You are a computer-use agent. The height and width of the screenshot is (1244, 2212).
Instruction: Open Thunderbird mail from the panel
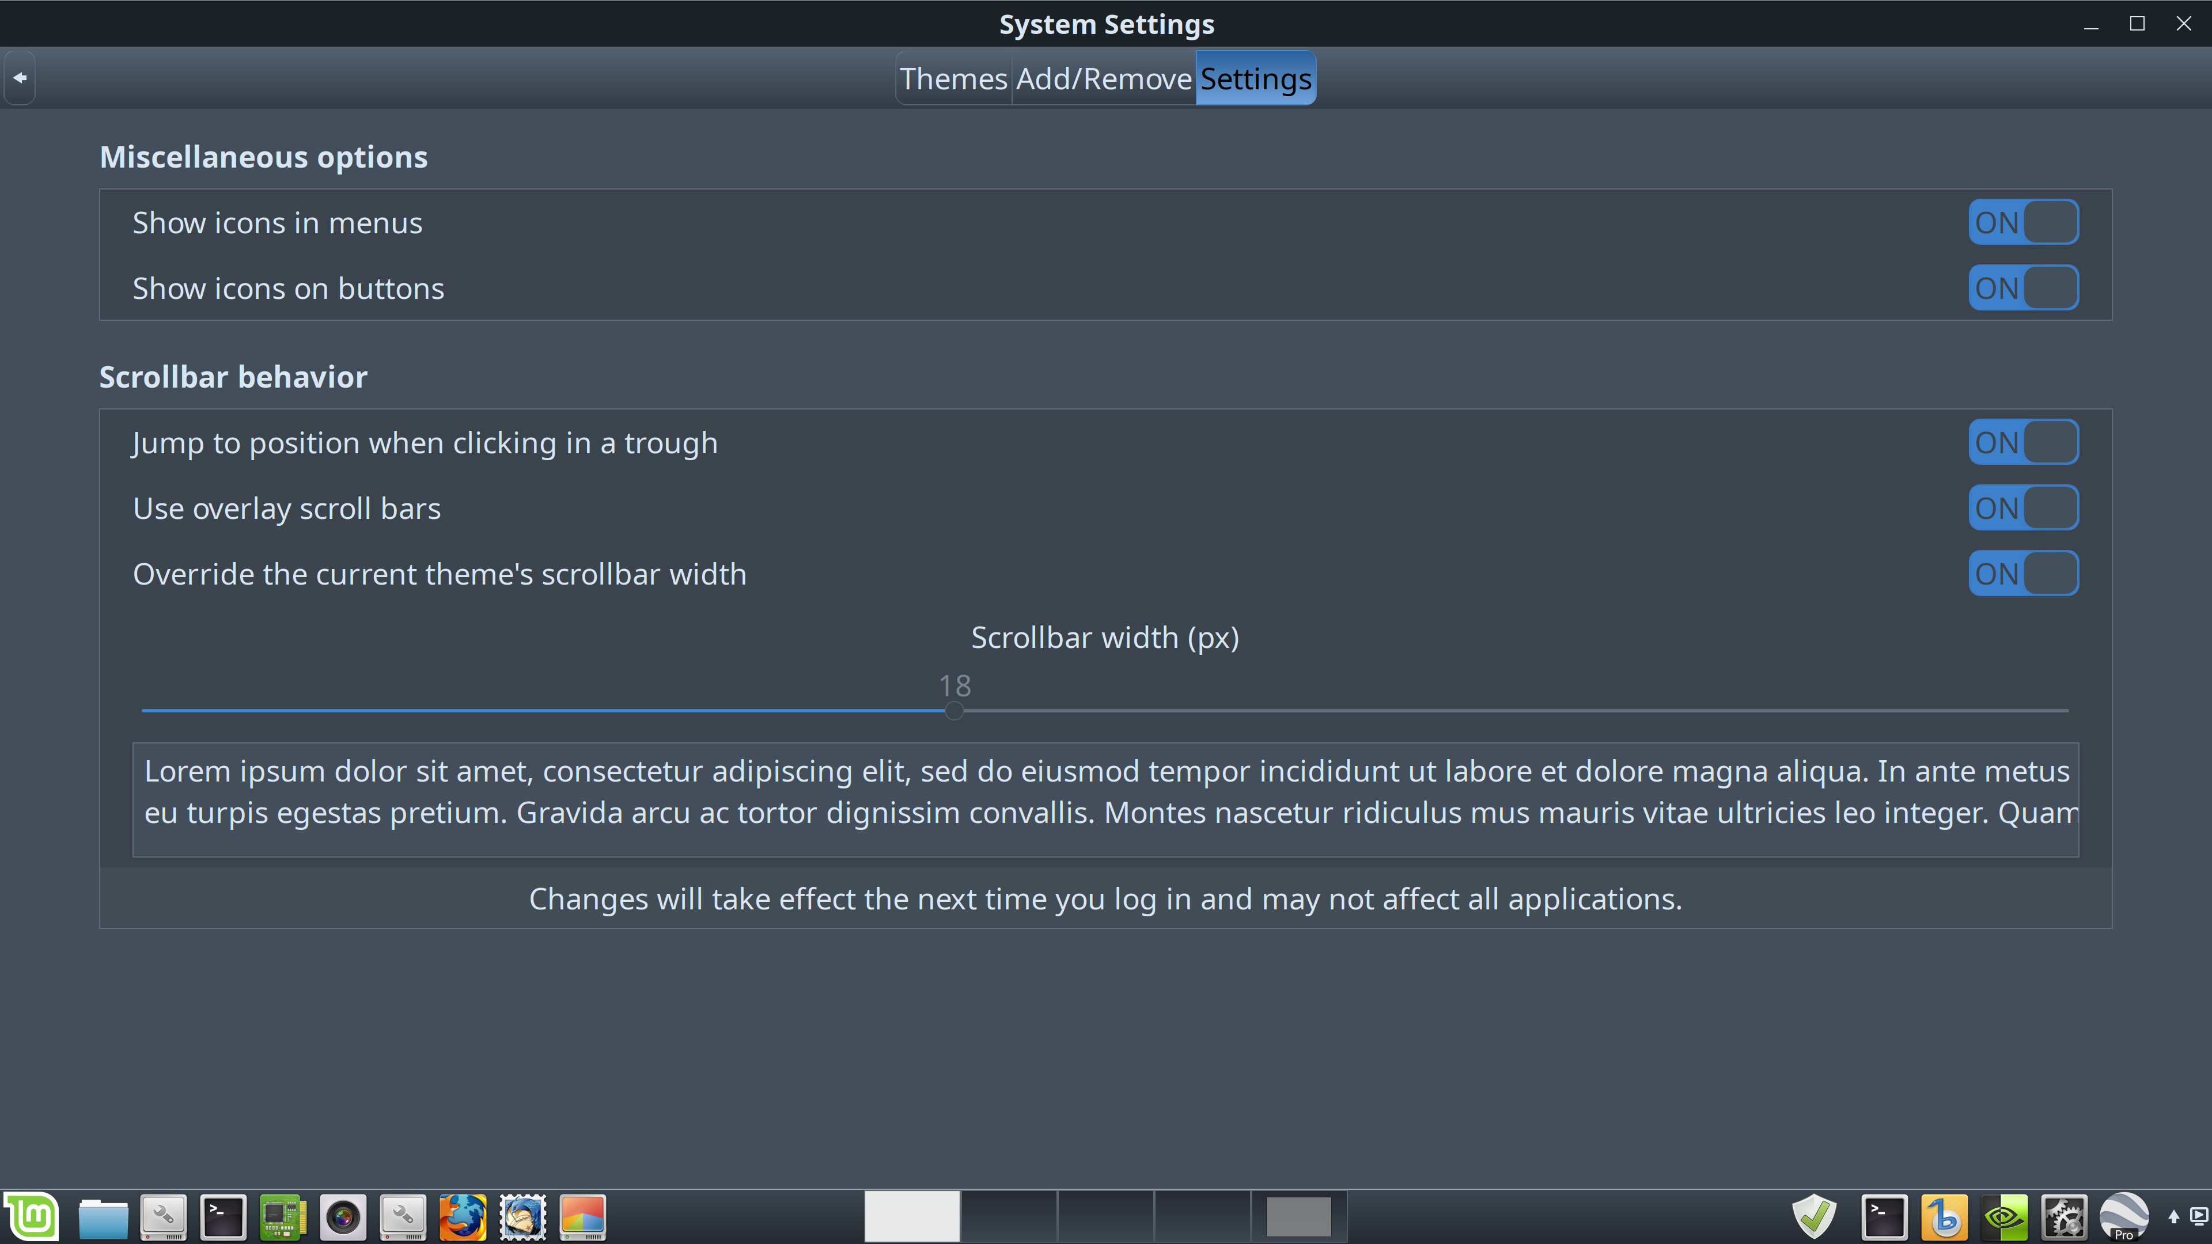523,1218
